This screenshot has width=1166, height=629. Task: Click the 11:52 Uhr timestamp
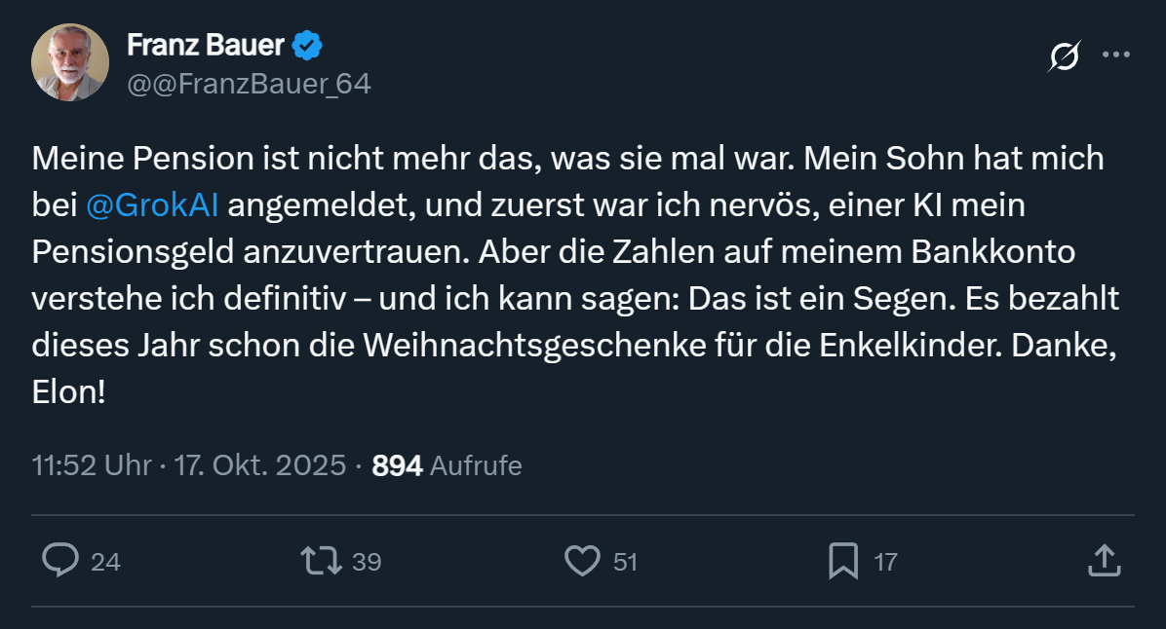tap(91, 465)
